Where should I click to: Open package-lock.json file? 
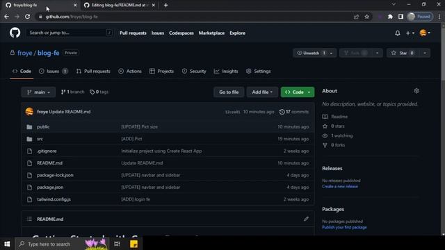[55, 175]
